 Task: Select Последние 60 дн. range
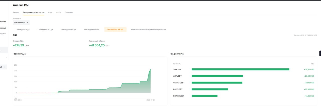click(69, 30)
